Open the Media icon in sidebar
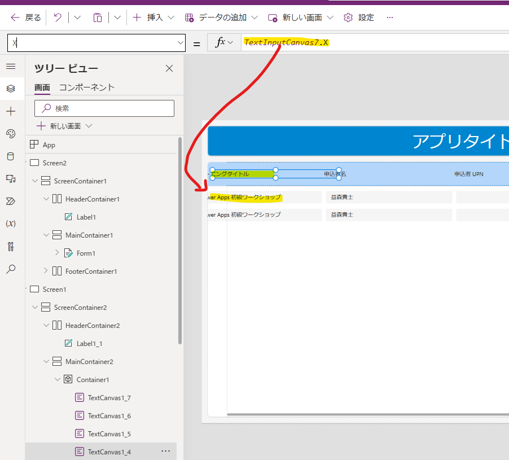The height and width of the screenshot is (460, 509). coord(11,178)
